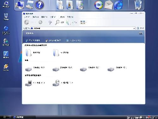Click the first system task link

(x=33, y=41)
